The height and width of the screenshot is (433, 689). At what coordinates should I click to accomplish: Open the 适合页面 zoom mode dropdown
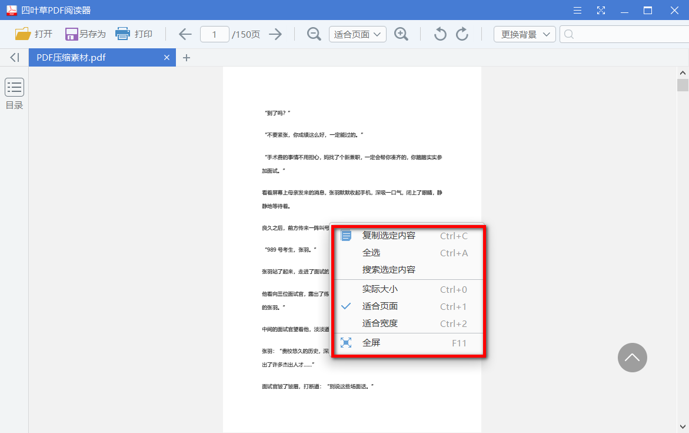357,34
